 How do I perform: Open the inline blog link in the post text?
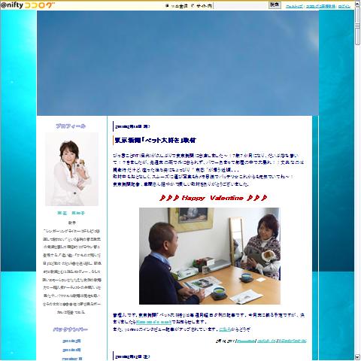pyautogui.click(x=154, y=322)
